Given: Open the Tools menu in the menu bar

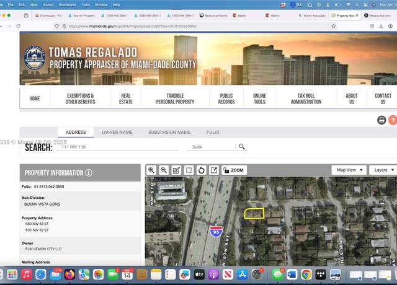Looking at the screenshot, I should [x=86, y=5].
